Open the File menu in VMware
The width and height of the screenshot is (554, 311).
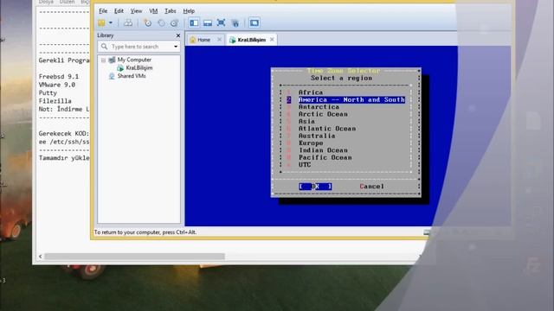point(103,11)
